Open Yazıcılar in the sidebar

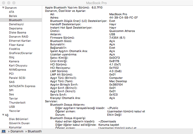[x=15, y=111]
